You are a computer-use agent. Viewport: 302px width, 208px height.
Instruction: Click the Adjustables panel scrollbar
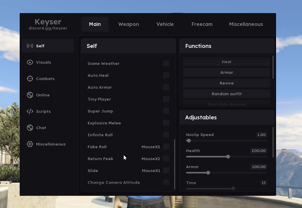point(273,142)
